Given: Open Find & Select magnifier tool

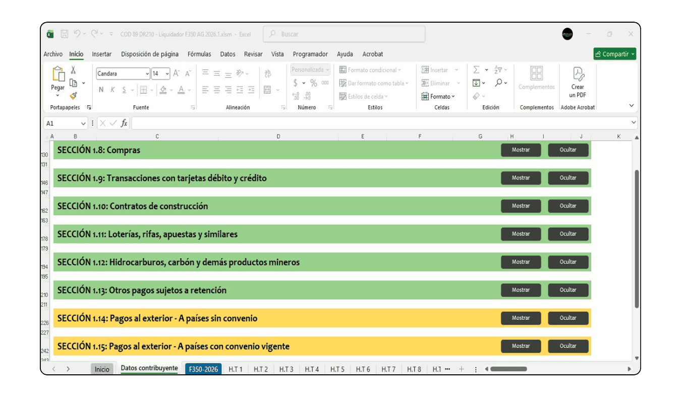Looking at the screenshot, I should click(x=498, y=83).
